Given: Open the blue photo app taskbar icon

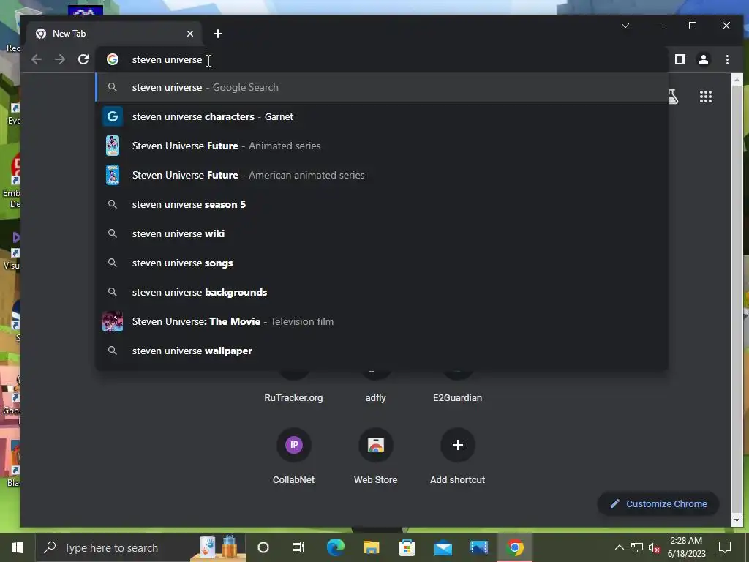Looking at the screenshot, I should click(478, 547).
